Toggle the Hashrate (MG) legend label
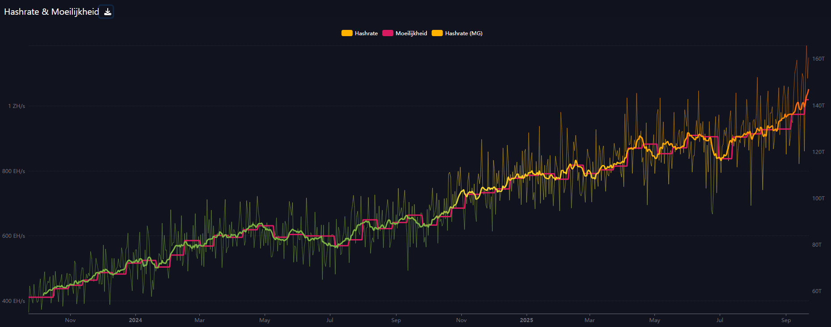Image resolution: width=831 pixels, height=327 pixels. pos(464,33)
